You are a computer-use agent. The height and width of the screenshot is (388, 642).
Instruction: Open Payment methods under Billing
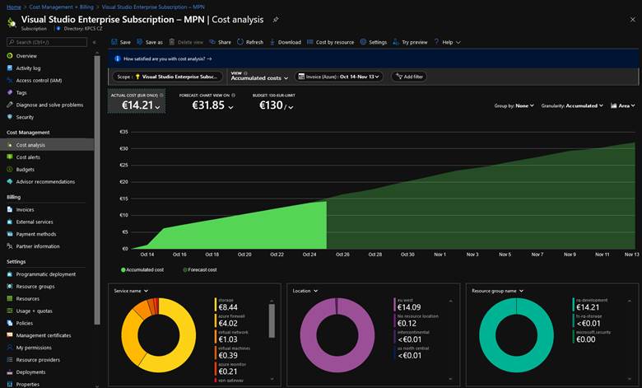click(x=36, y=234)
